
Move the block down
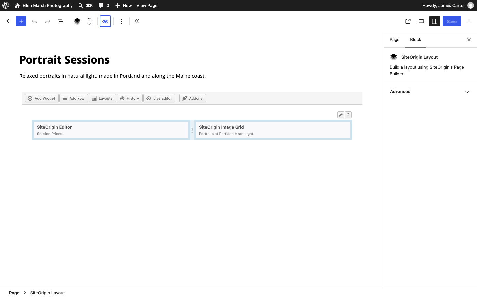[x=89, y=24]
